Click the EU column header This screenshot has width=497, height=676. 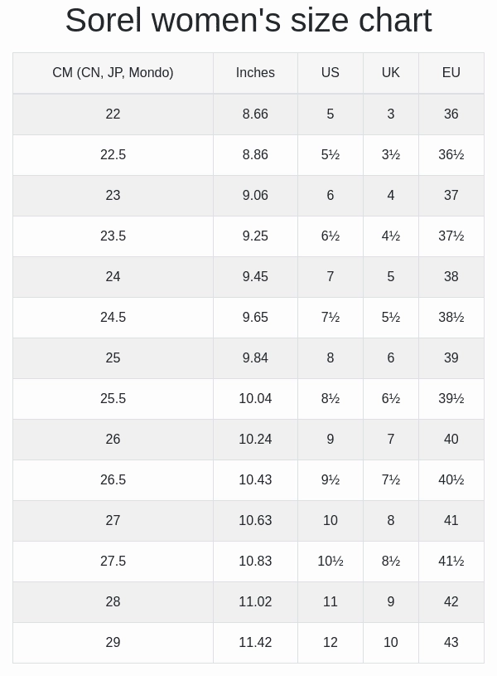tap(451, 73)
